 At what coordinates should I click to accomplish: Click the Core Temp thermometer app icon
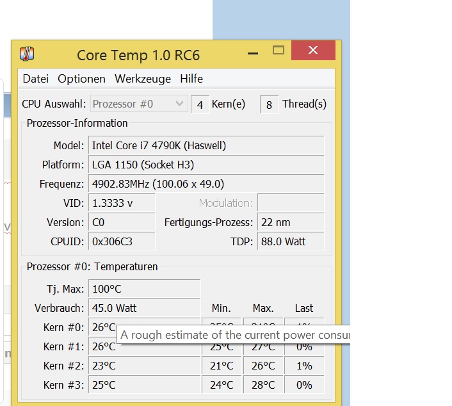click(27, 54)
